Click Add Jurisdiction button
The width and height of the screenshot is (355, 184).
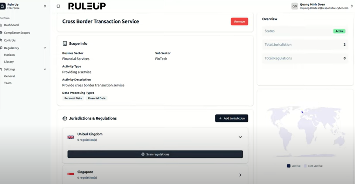[232, 118]
